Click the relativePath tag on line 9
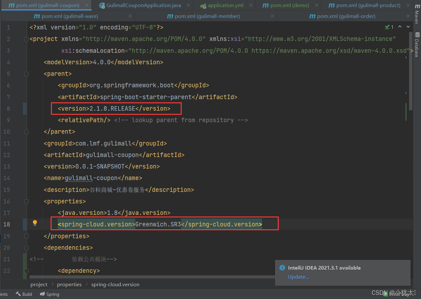 [x=84, y=120]
